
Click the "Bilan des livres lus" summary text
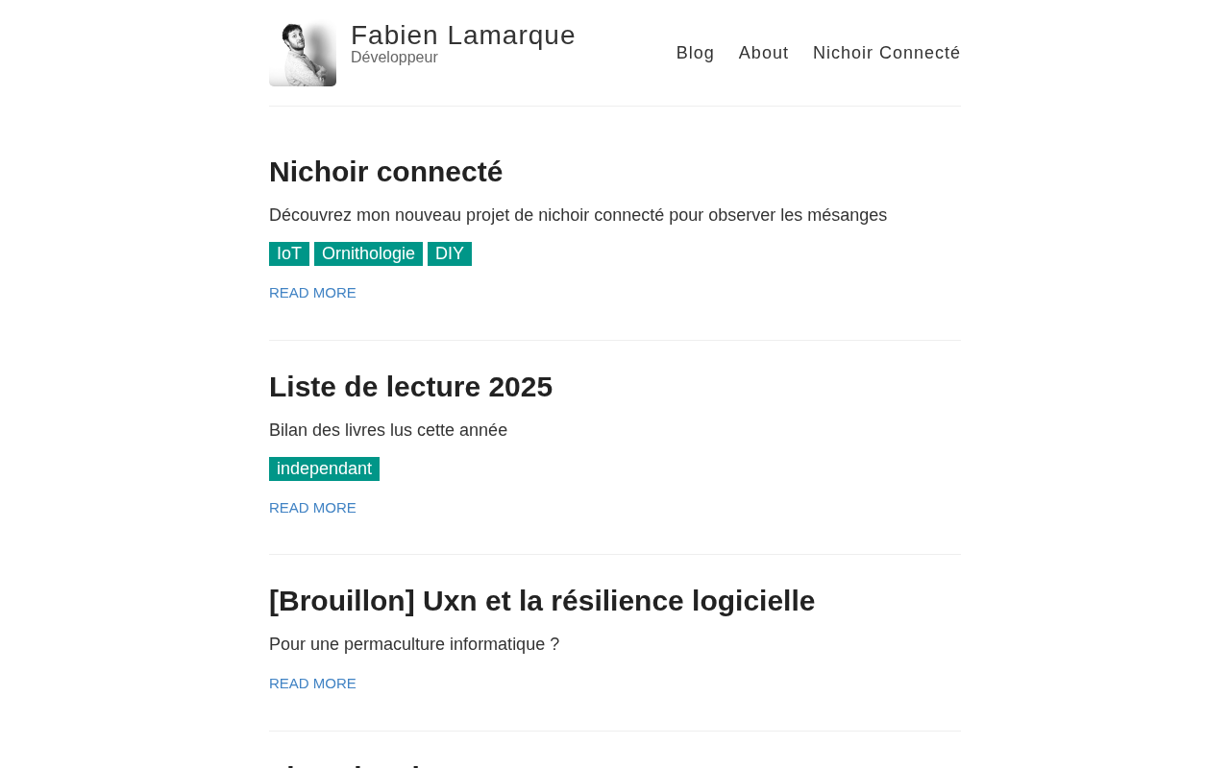pos(387,430)
